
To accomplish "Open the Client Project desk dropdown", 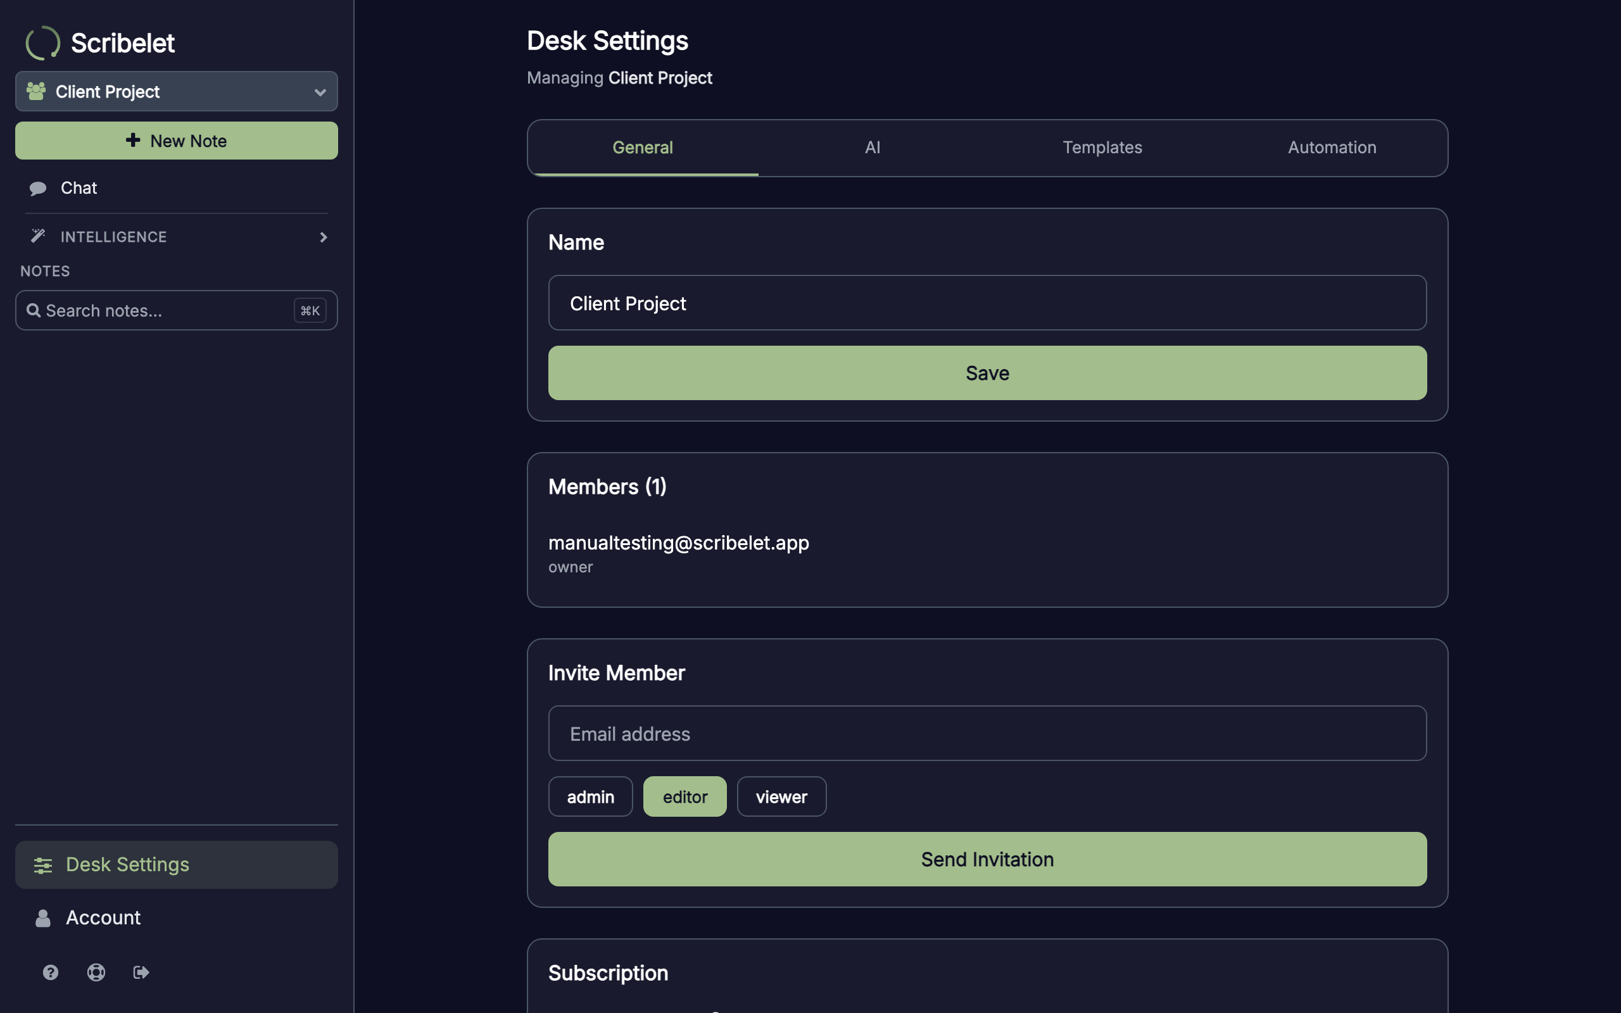I will pos(176,91).
